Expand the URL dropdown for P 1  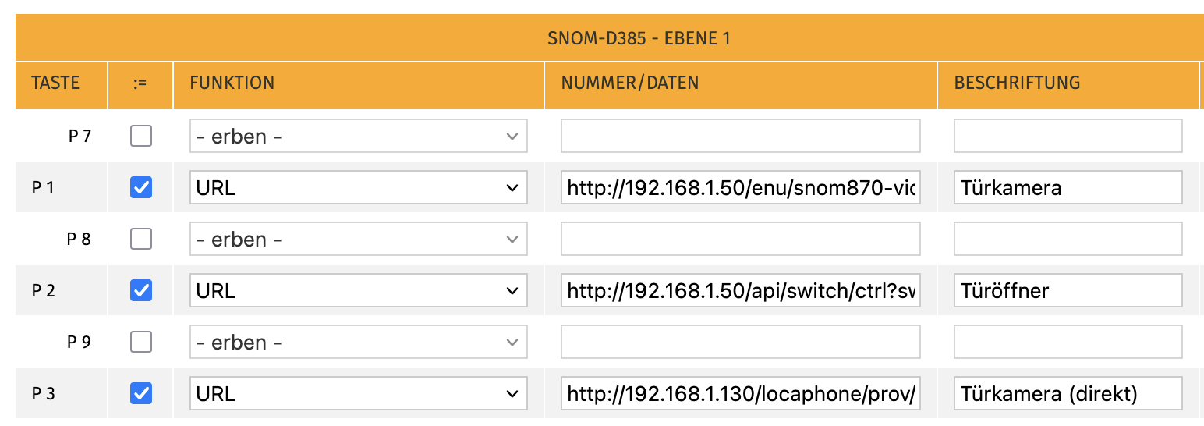tap(358, 188)
